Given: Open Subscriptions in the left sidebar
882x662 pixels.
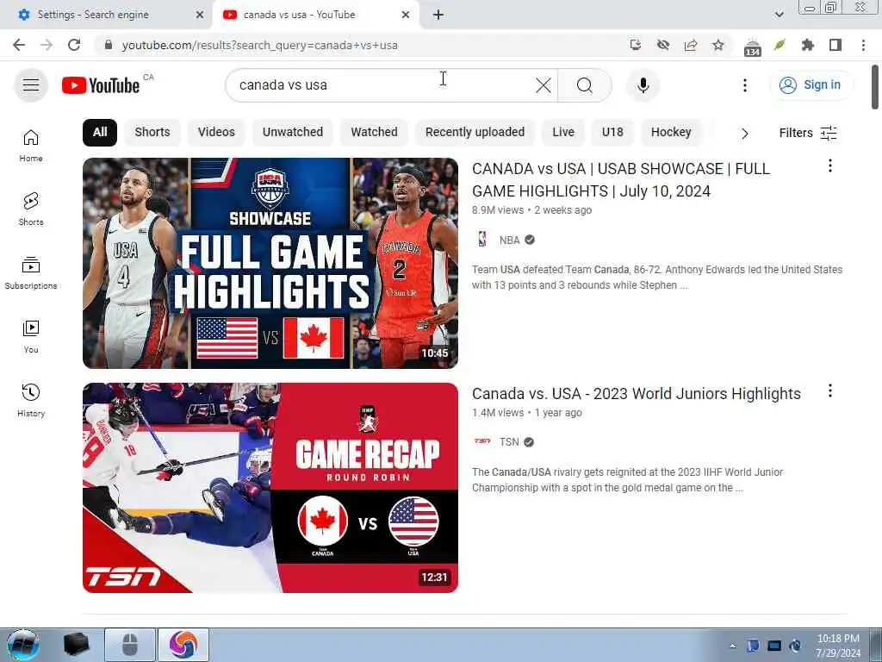Looking at the screenshot, I should click(x=31, y=273).
